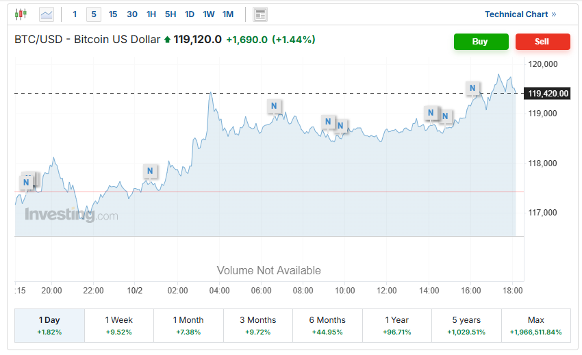Click the Investing.com watermark logo

point(71,215)
